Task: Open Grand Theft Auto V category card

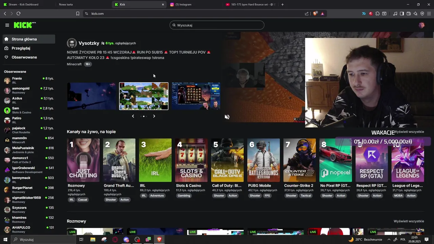Action: (119, 160)
